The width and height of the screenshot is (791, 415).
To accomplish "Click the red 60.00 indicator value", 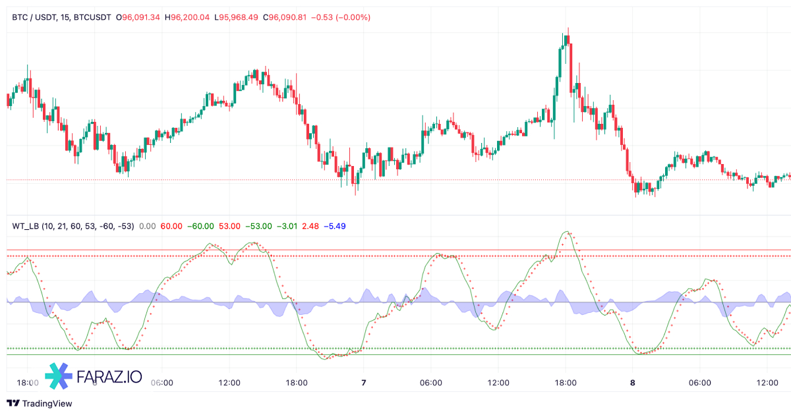I will 171,226.
